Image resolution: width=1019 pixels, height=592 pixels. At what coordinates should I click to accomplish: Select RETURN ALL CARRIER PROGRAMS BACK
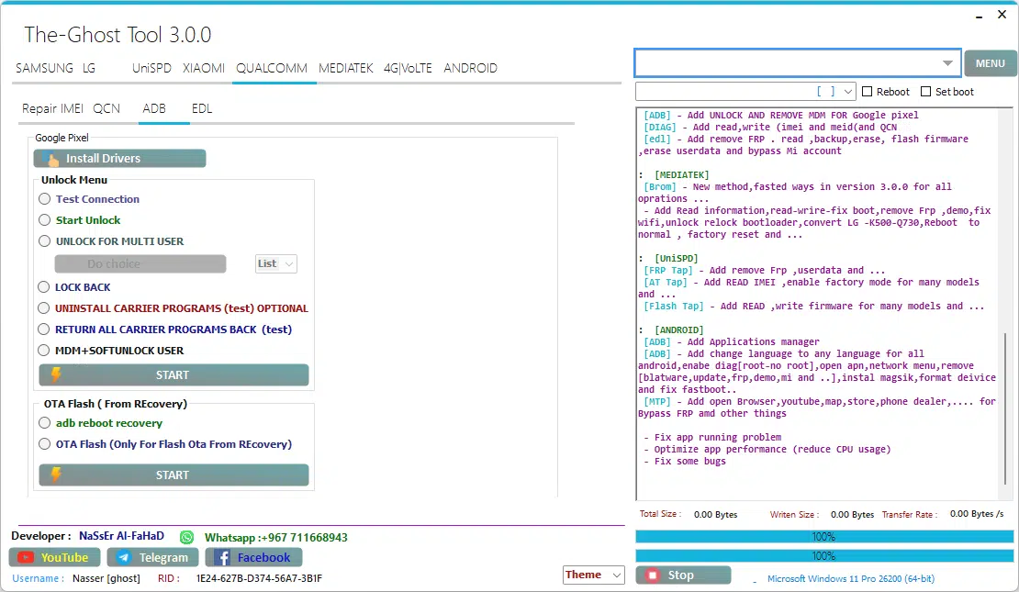pos(43,329)
